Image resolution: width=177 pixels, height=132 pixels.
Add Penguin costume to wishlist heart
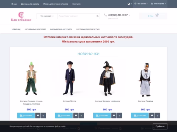tap(152, 115)
